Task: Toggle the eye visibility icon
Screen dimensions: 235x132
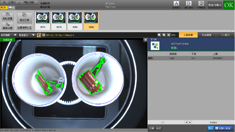Action: [44, 35]
